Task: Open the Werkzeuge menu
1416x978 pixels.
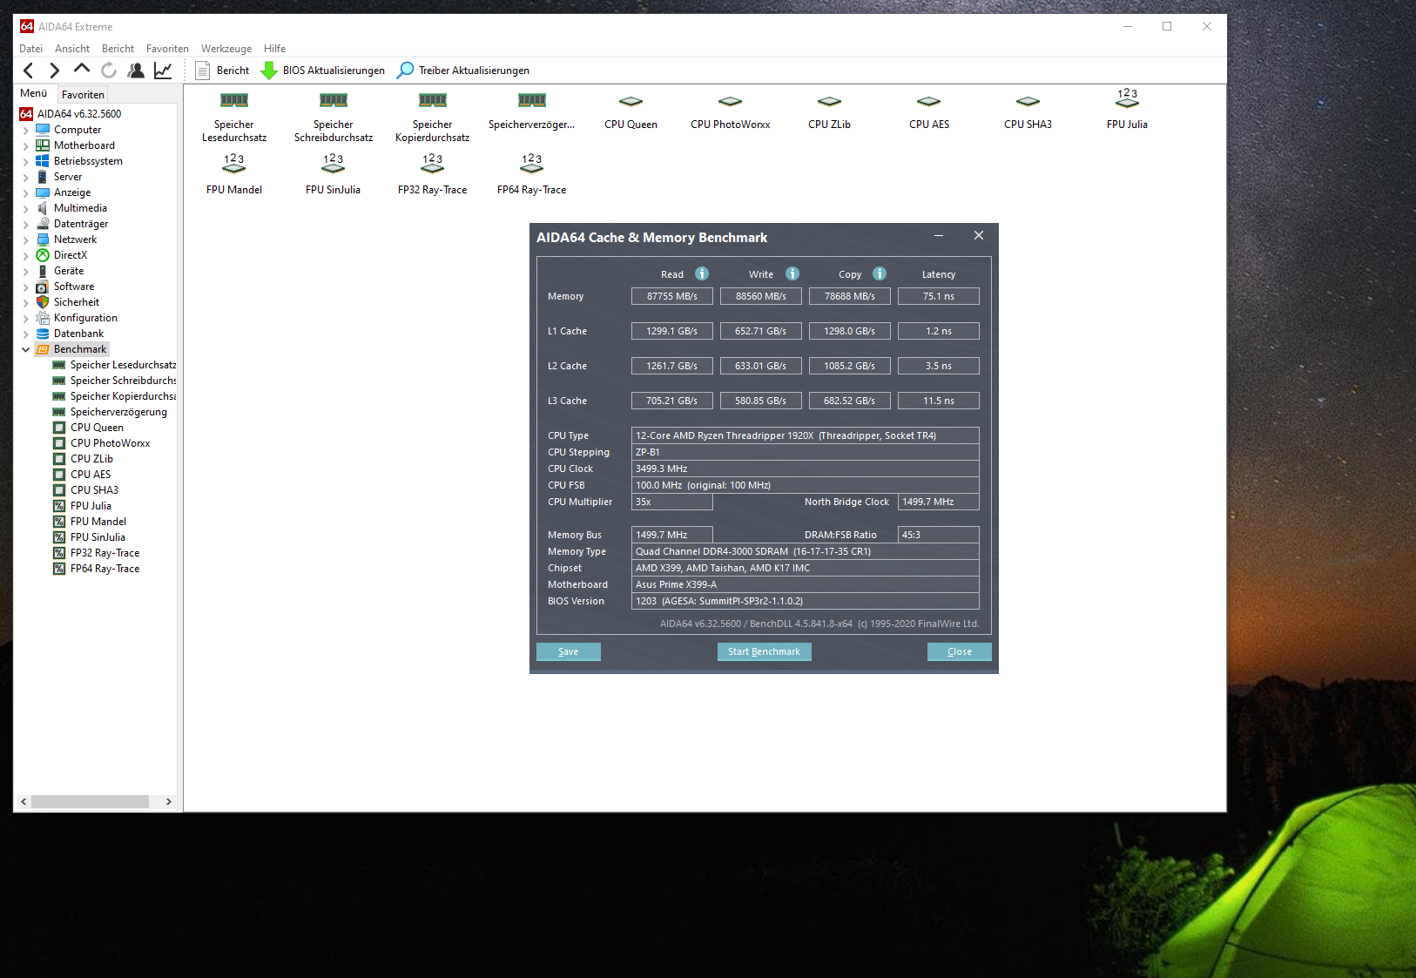Action: pyautogui.click(x=226, y=49)
